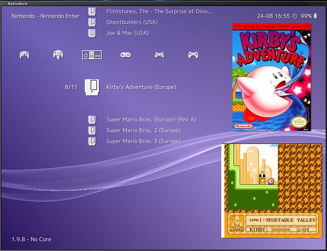Open Super Mario Bros. 3 (Europe)
This screenshot has width=327, height=251.
(x=143, y=142)
